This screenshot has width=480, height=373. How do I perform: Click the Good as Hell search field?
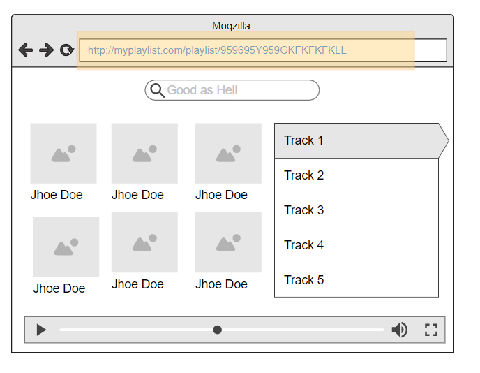coord(232,90)
